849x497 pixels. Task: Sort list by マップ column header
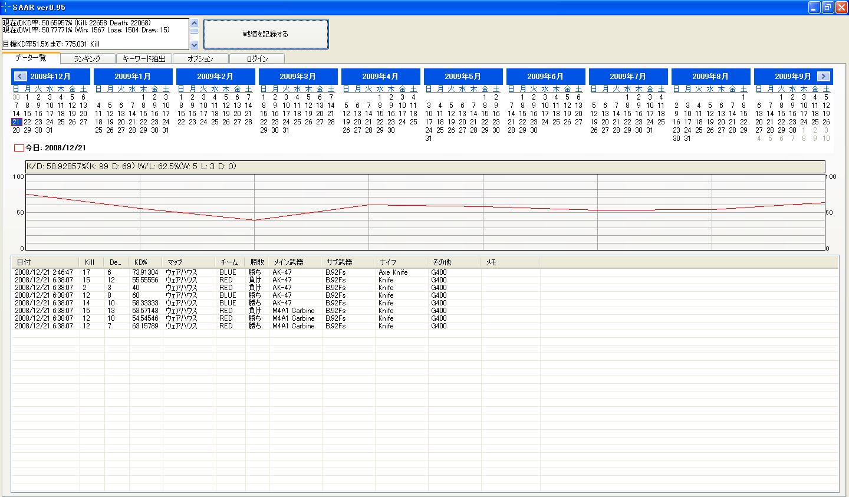coord(189,262)
